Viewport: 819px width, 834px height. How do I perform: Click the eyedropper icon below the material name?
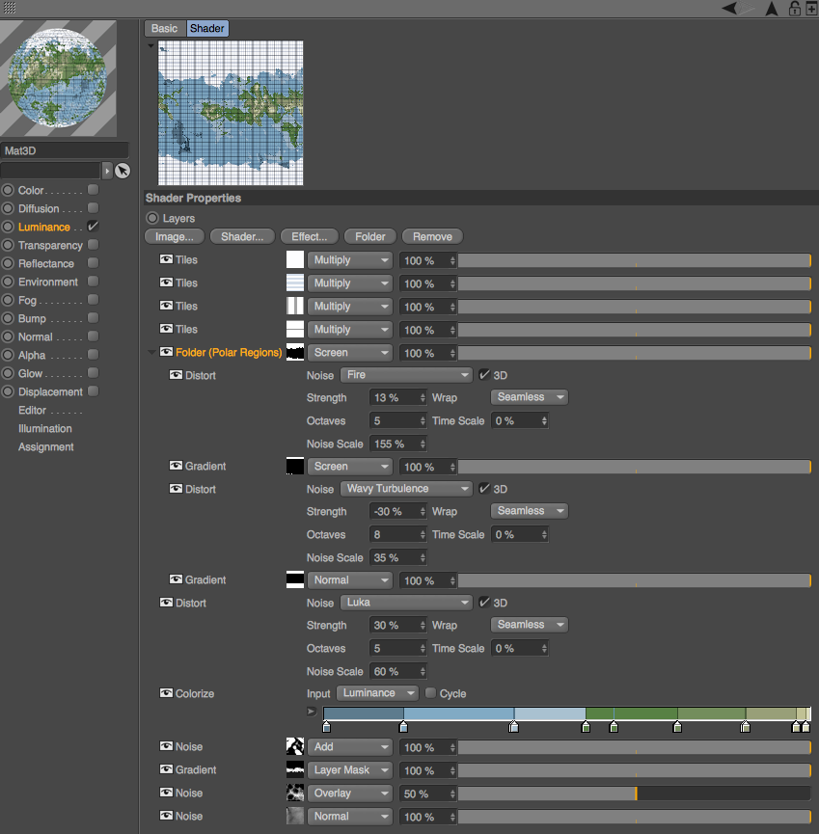[x=122, y=171]
